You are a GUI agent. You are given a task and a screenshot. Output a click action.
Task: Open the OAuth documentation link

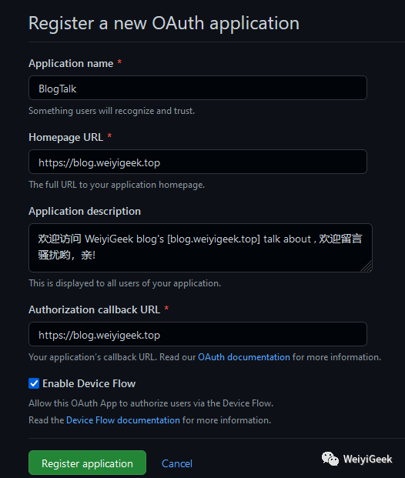(244, 357)
